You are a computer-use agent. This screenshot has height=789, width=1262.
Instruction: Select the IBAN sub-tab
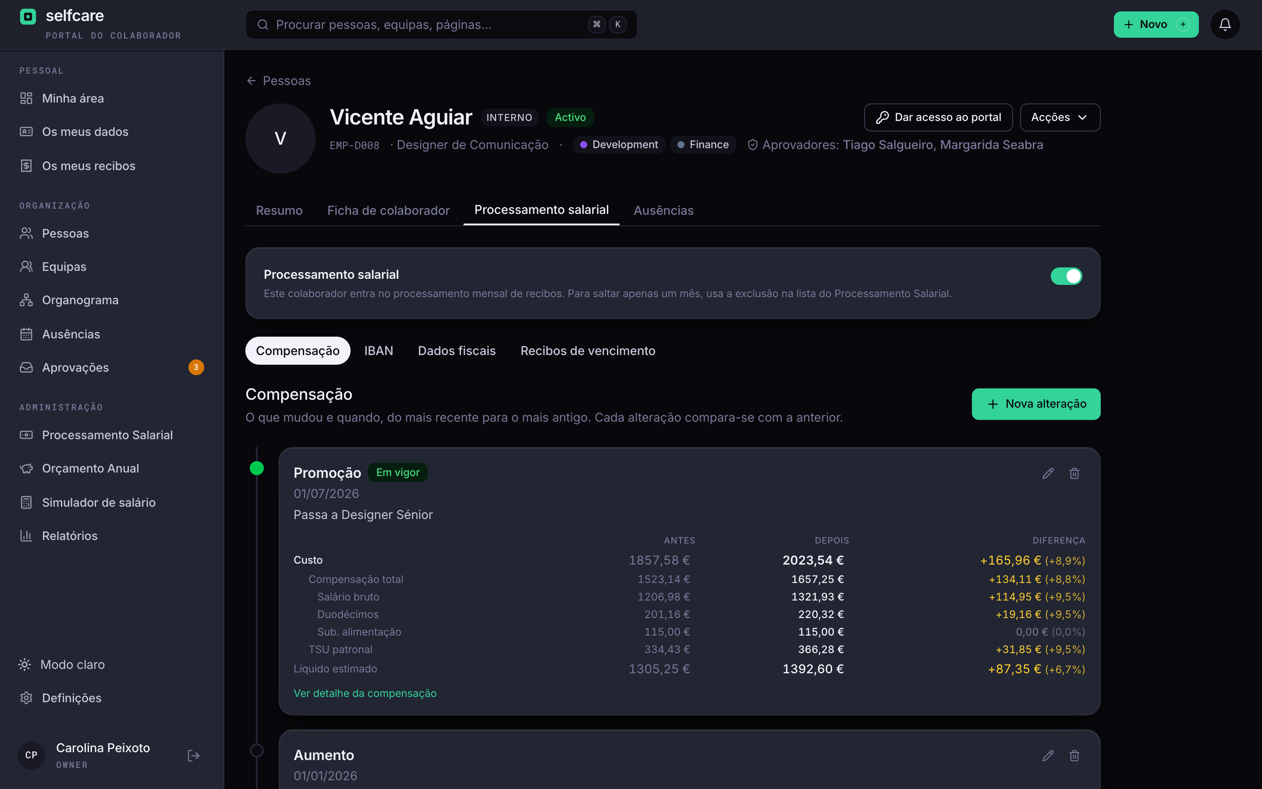tap(379, 351)
